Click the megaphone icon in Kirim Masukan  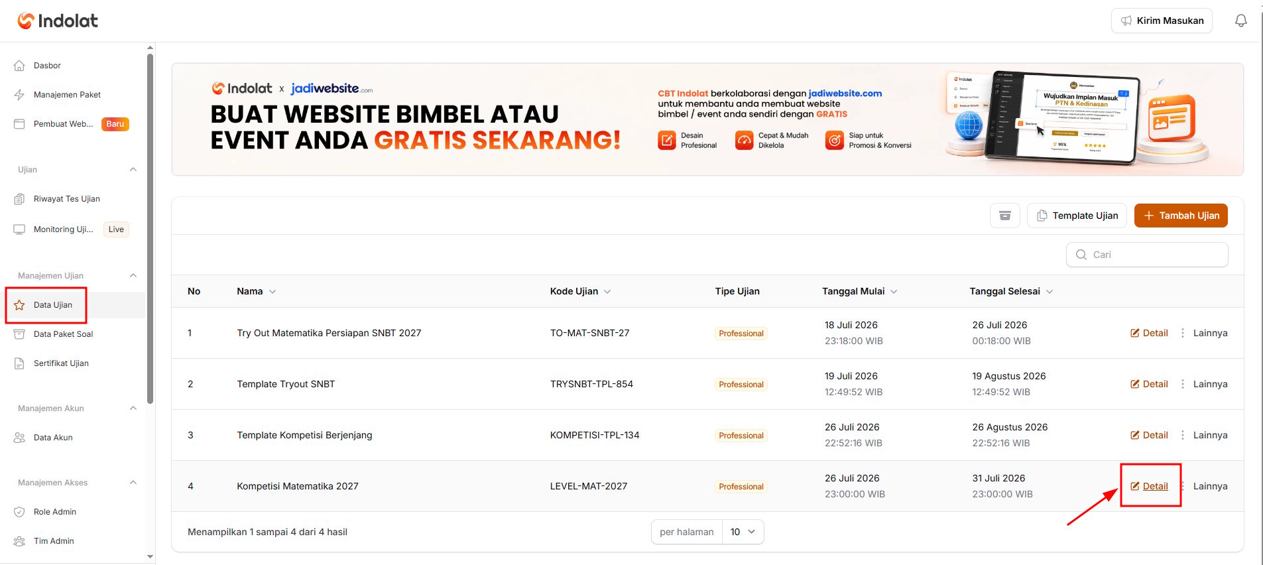(1126, 21)
